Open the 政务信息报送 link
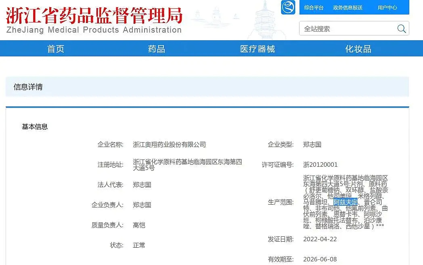 click(x=348, y=8)
